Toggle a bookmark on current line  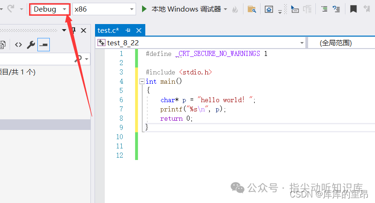353,9
